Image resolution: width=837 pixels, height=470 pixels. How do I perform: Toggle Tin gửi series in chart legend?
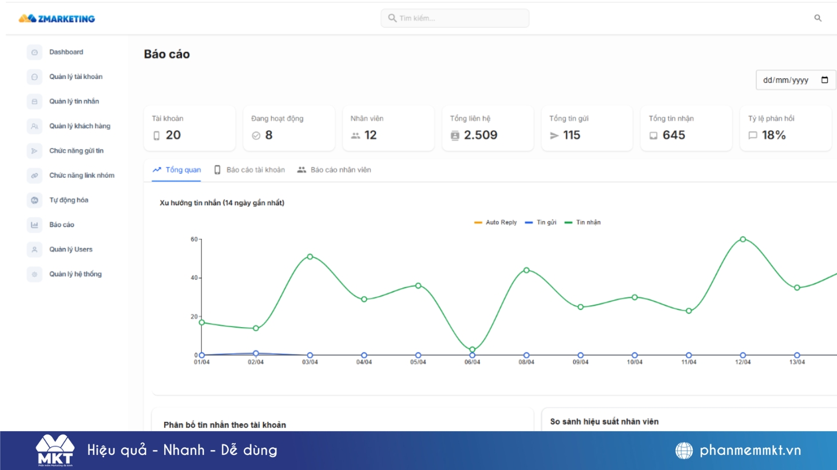coord(541,222)
